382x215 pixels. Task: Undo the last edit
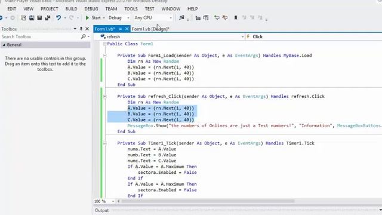click(x=58, y=18)
